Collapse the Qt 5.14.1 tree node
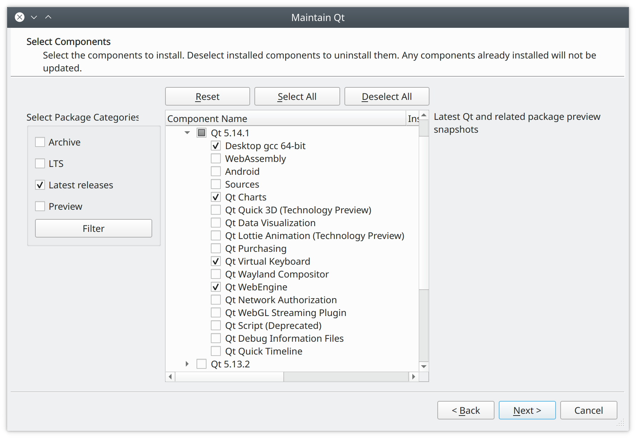The height and width of the screenshot is (438, 636). point(187,133)
